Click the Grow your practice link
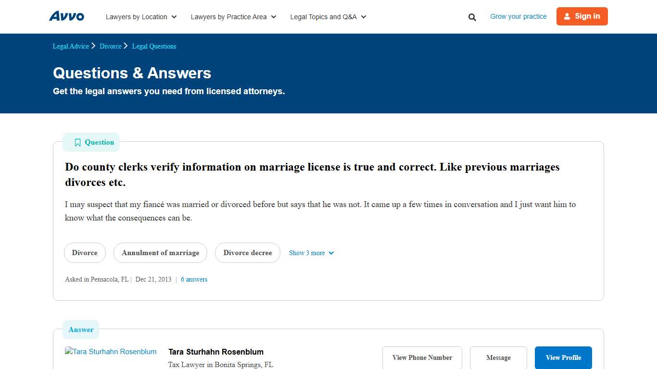The image size is (657, 369). coord(518,16)
